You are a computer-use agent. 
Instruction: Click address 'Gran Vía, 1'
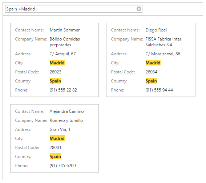60,129
